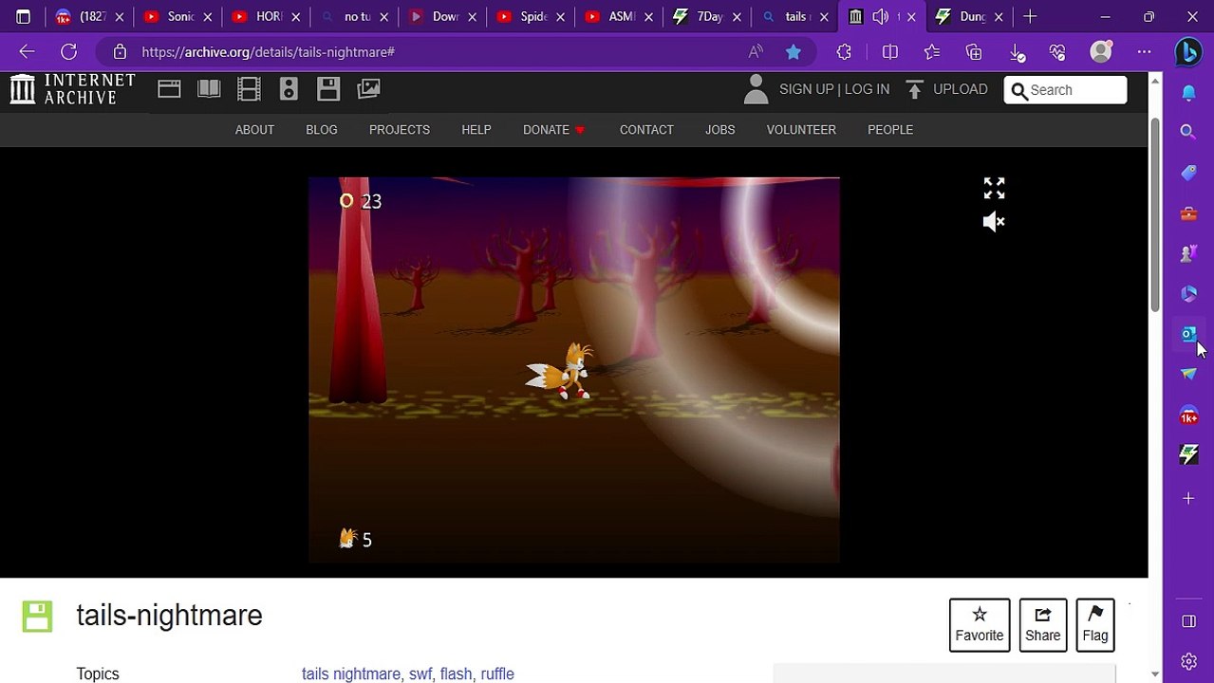Viewport: 1214px width, 683px height.
Task: Open the 'tails nightmare' topic link
Action: (351, 674)
